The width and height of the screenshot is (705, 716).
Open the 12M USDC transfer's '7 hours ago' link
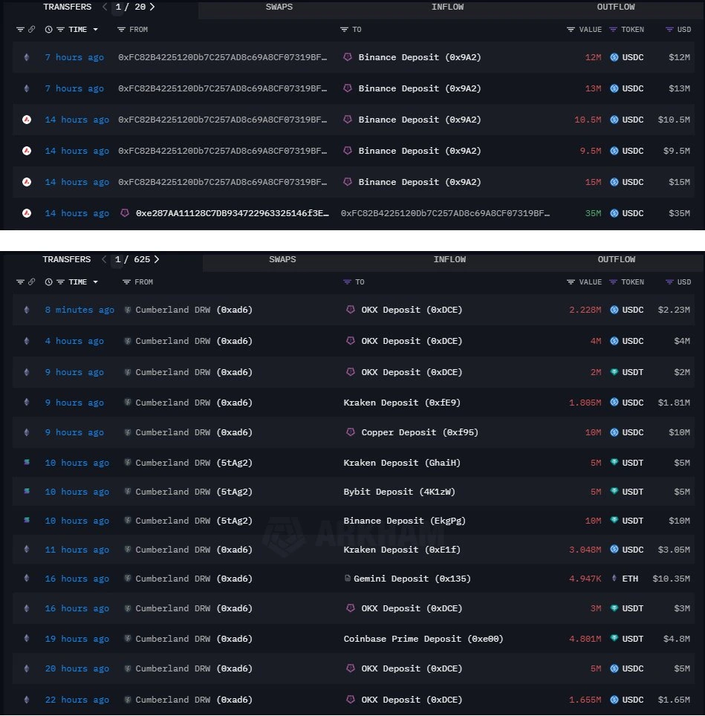(x=74, y=57)
